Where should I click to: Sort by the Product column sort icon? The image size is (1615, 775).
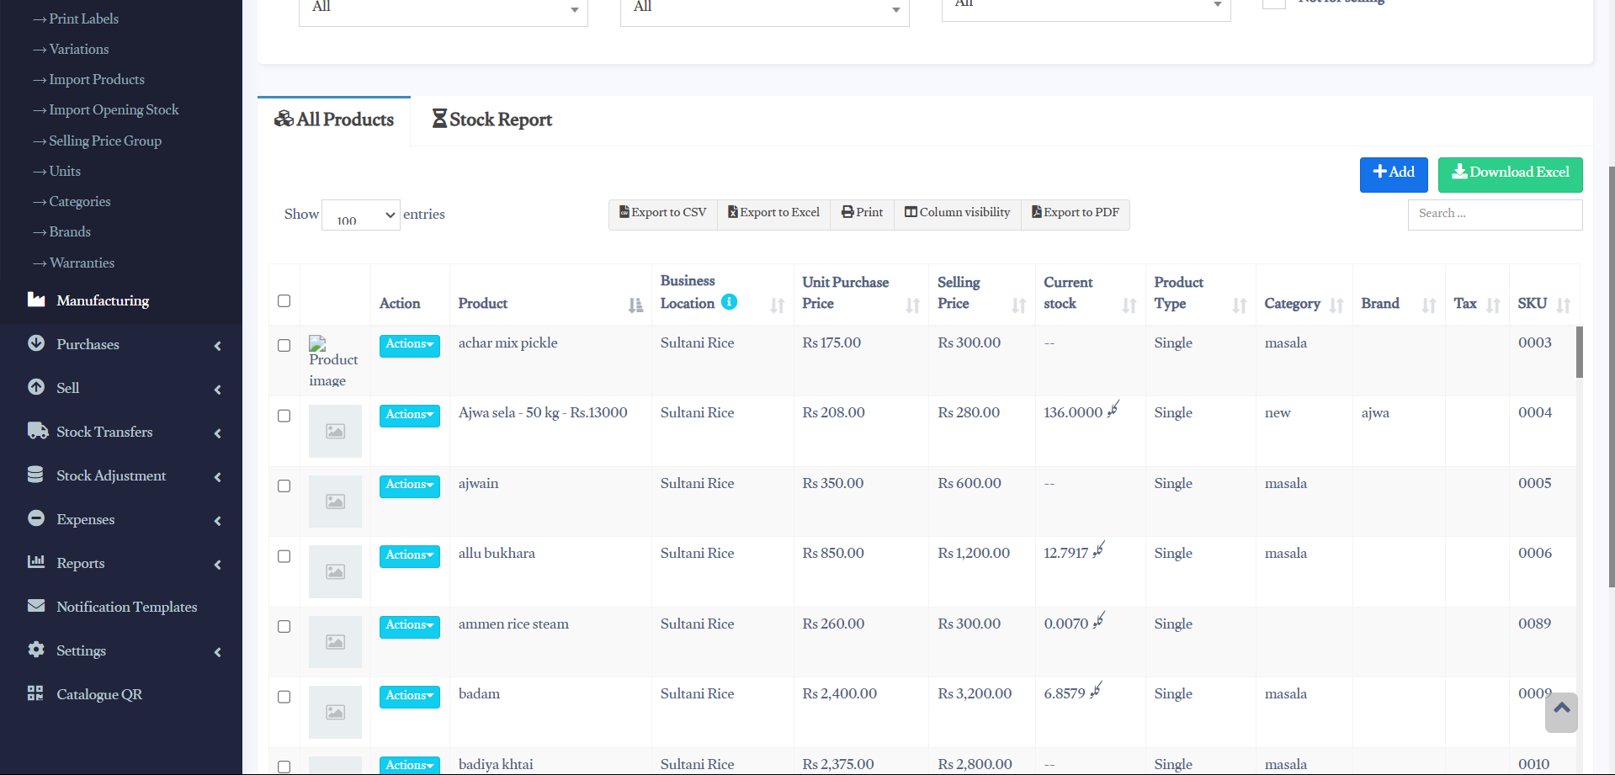pyautogui.click(x=635, y=305)
